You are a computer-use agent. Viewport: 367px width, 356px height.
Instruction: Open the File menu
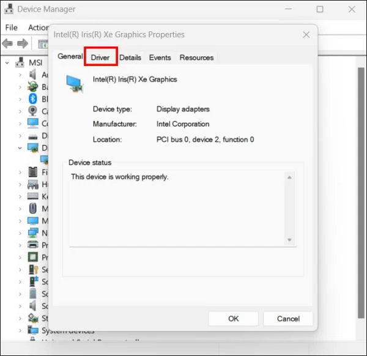(x=11, y=28)
